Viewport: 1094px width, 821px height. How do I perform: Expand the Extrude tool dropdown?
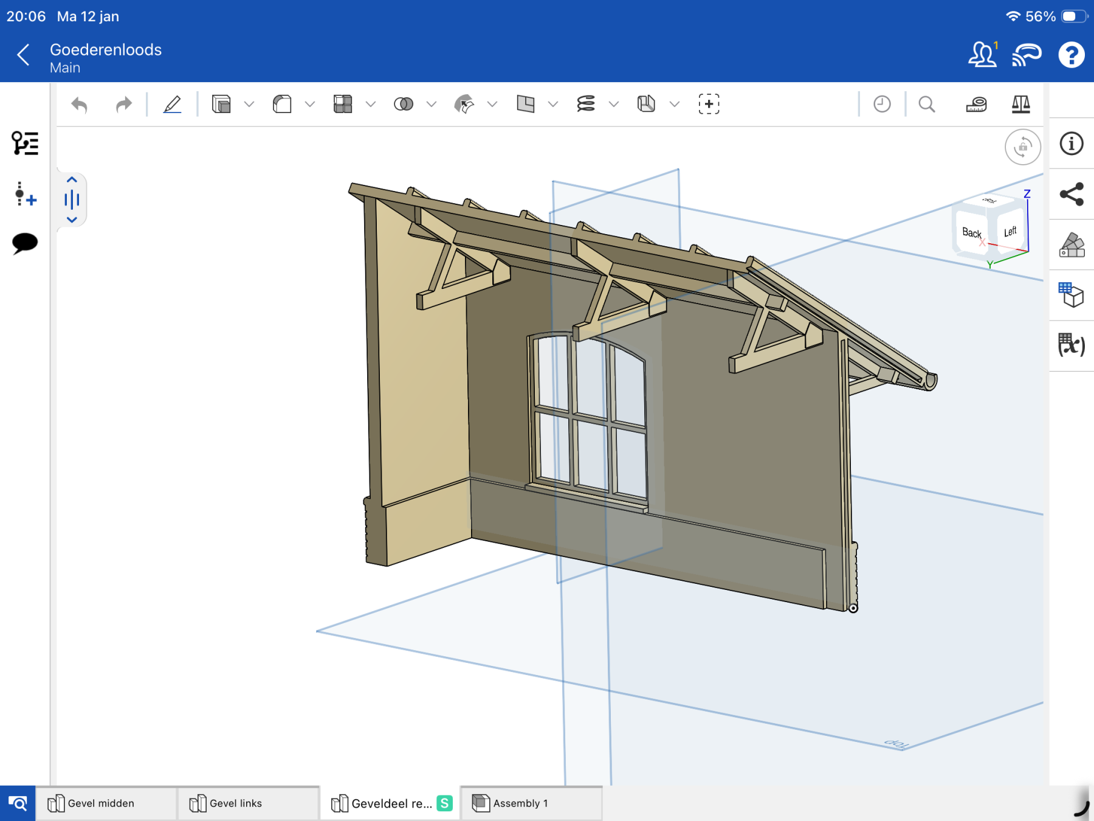click(249, 105)
